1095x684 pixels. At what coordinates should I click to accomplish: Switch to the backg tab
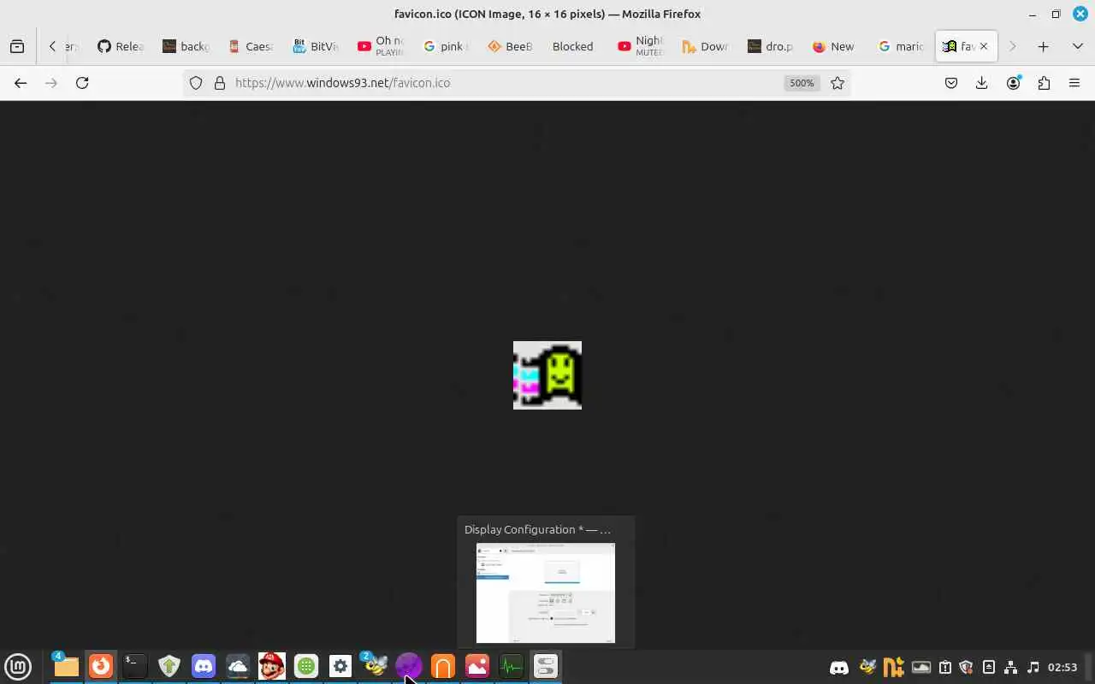(186, 46)
